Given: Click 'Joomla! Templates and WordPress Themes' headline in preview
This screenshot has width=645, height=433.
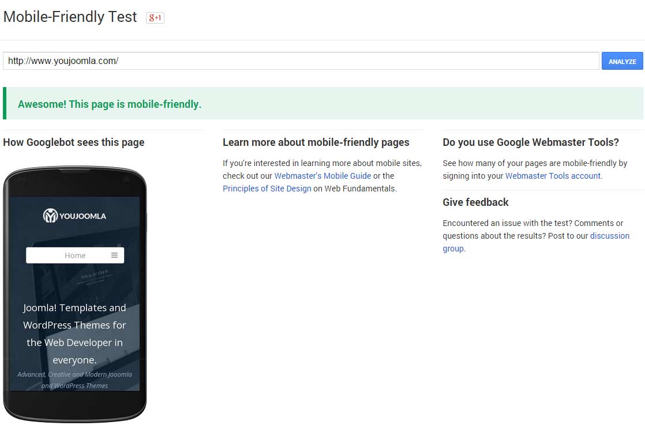Looking at the screenshot, I should coord(74,333).
